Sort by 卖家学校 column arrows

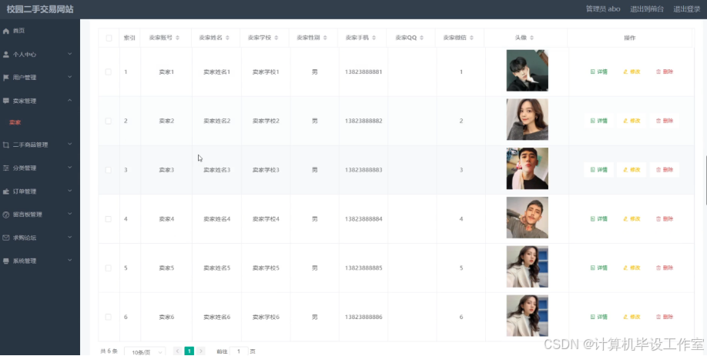click(276, 38)
